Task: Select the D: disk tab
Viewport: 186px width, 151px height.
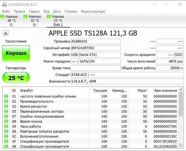Action: pos(35,21)
